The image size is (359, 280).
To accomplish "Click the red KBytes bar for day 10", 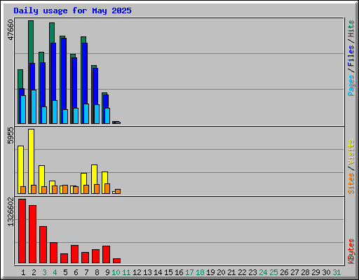I will [x=116, y=260].
